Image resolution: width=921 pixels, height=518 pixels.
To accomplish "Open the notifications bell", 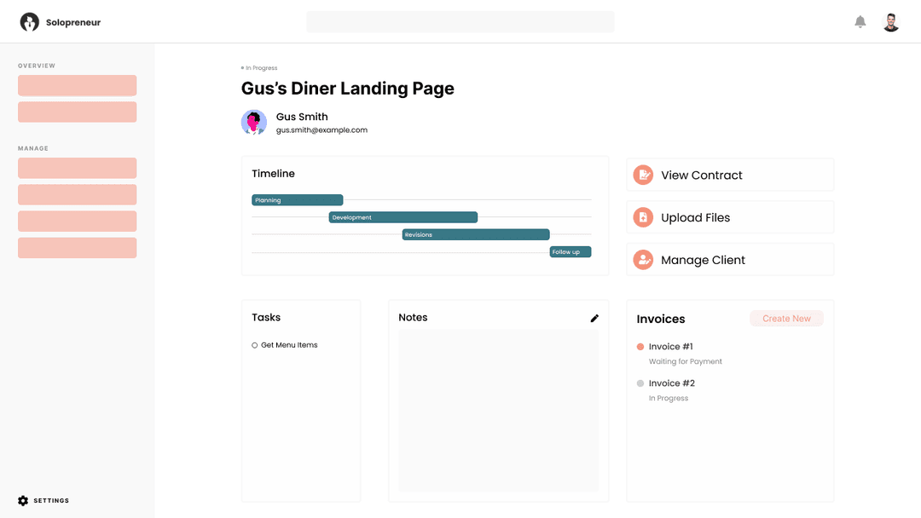I will 860,22.
